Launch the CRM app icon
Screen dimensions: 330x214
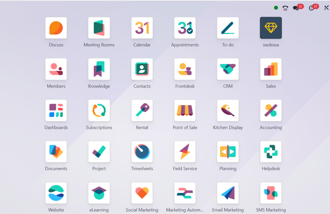pos(228,69)
